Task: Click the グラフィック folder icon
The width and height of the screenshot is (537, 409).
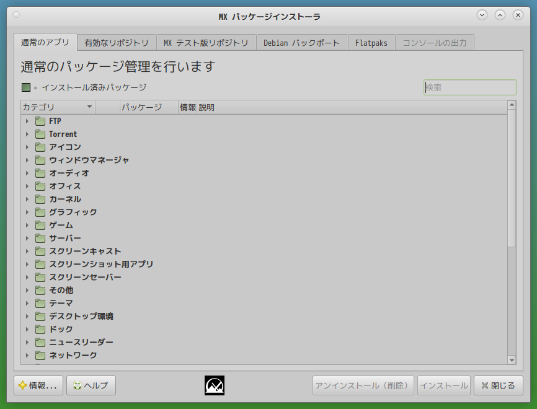Action: pos(40,212)
